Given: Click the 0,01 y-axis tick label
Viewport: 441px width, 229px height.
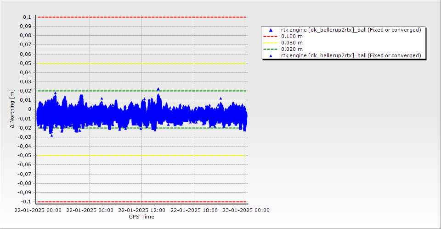Looking at the screenshot, I should pyautogui.click(x=26, y=100).
